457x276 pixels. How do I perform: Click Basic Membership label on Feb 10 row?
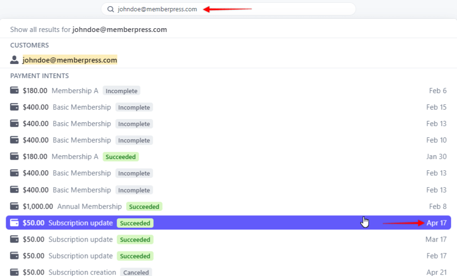pyautogui.click(x=82, y=140)
